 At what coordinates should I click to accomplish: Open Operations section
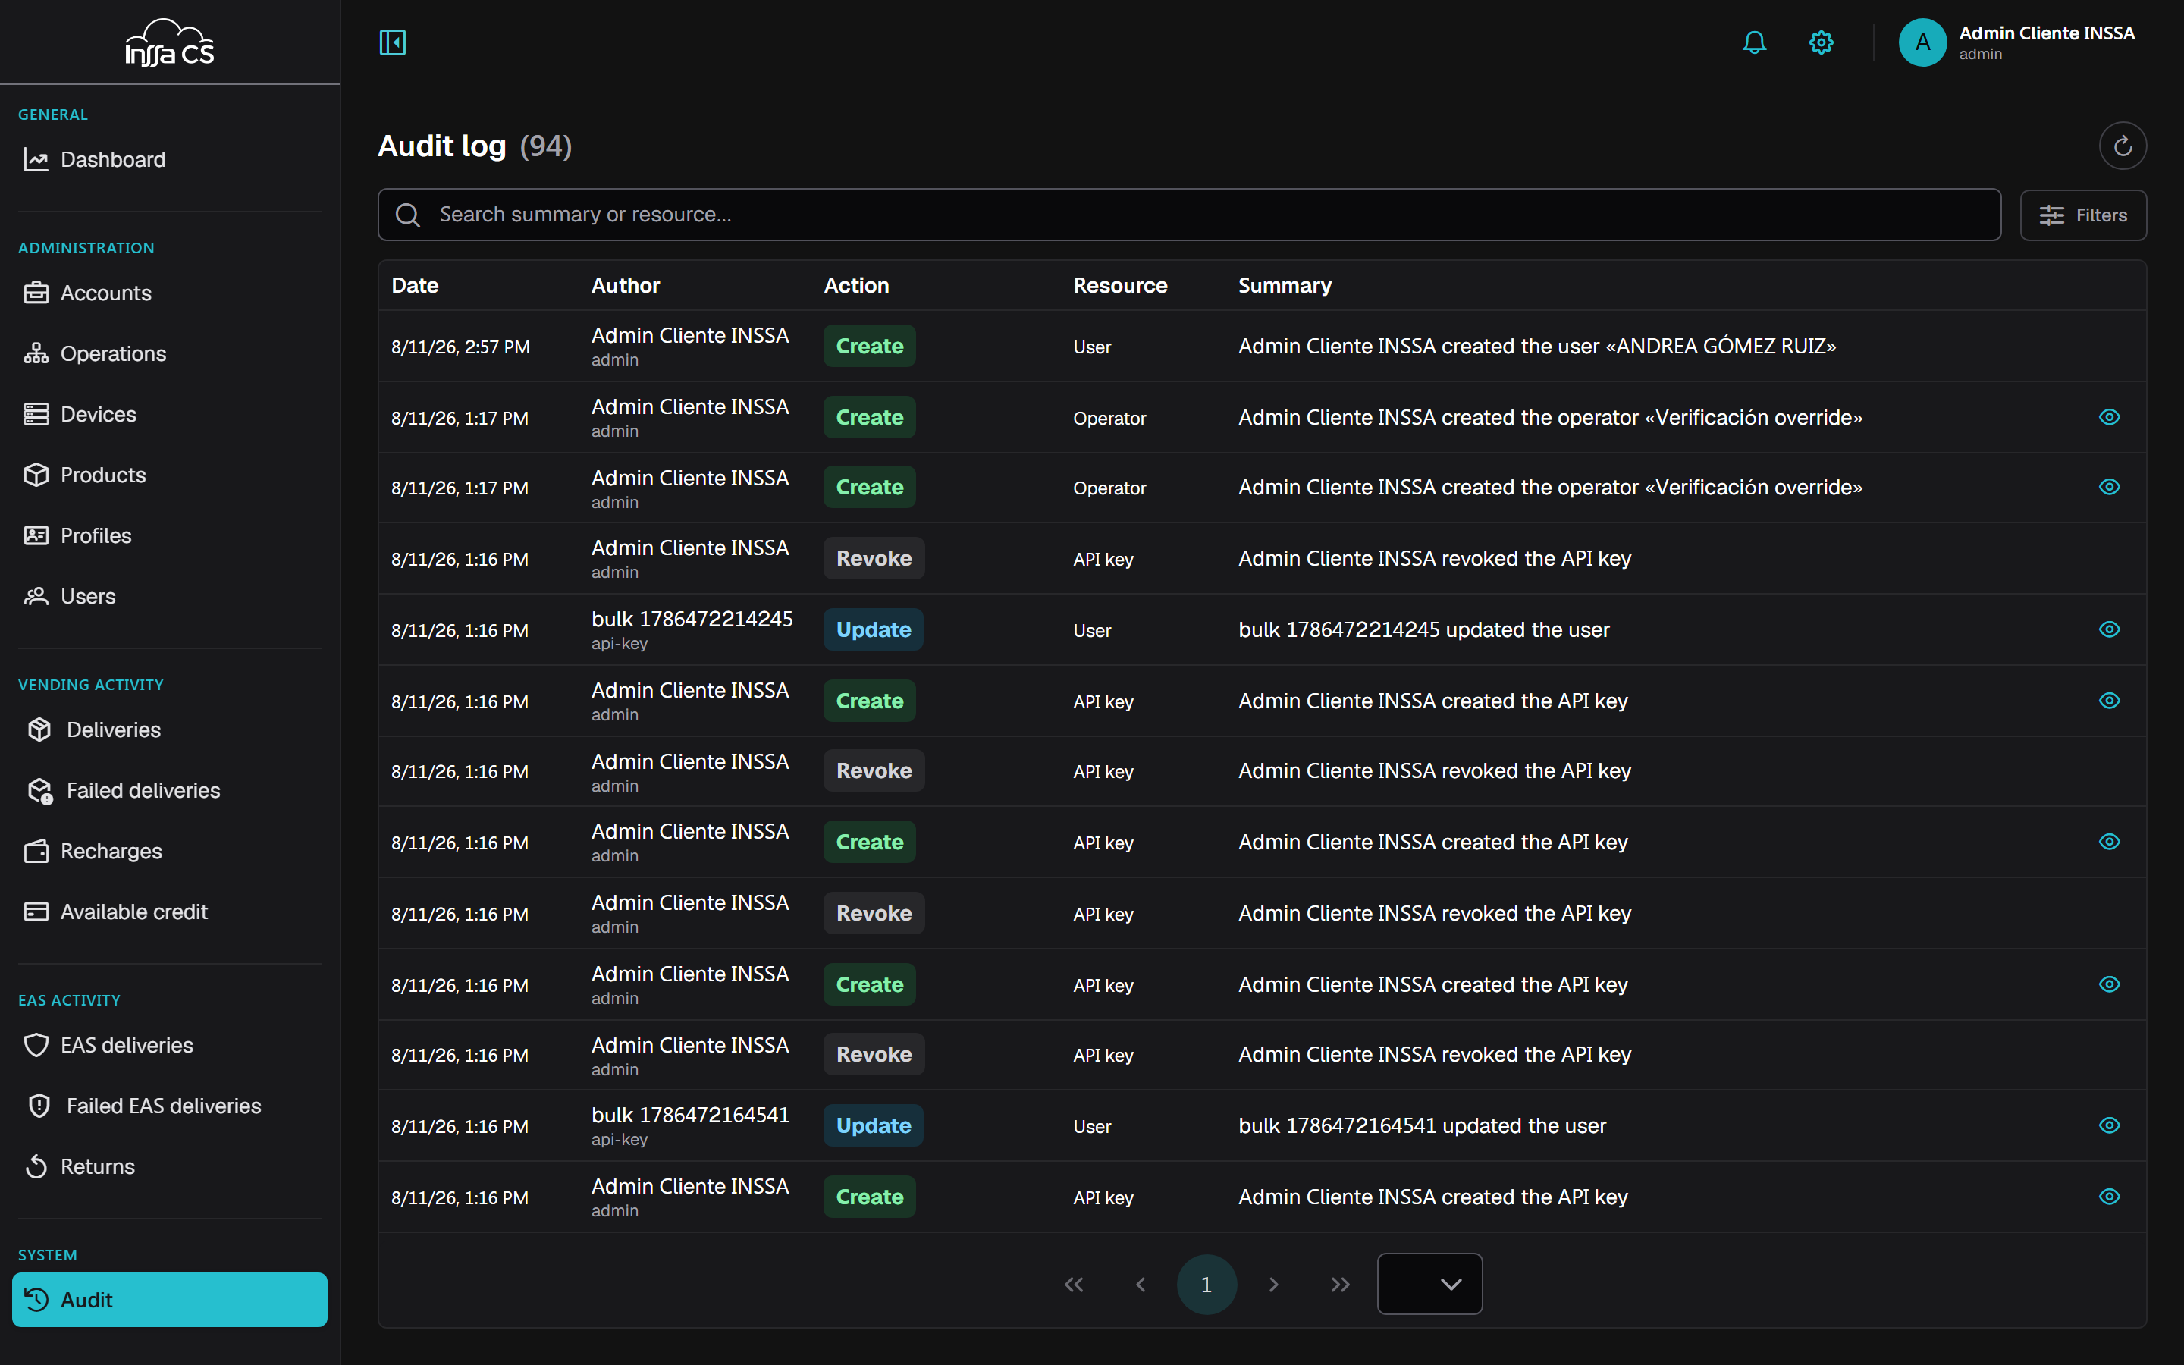click(170, 354)
